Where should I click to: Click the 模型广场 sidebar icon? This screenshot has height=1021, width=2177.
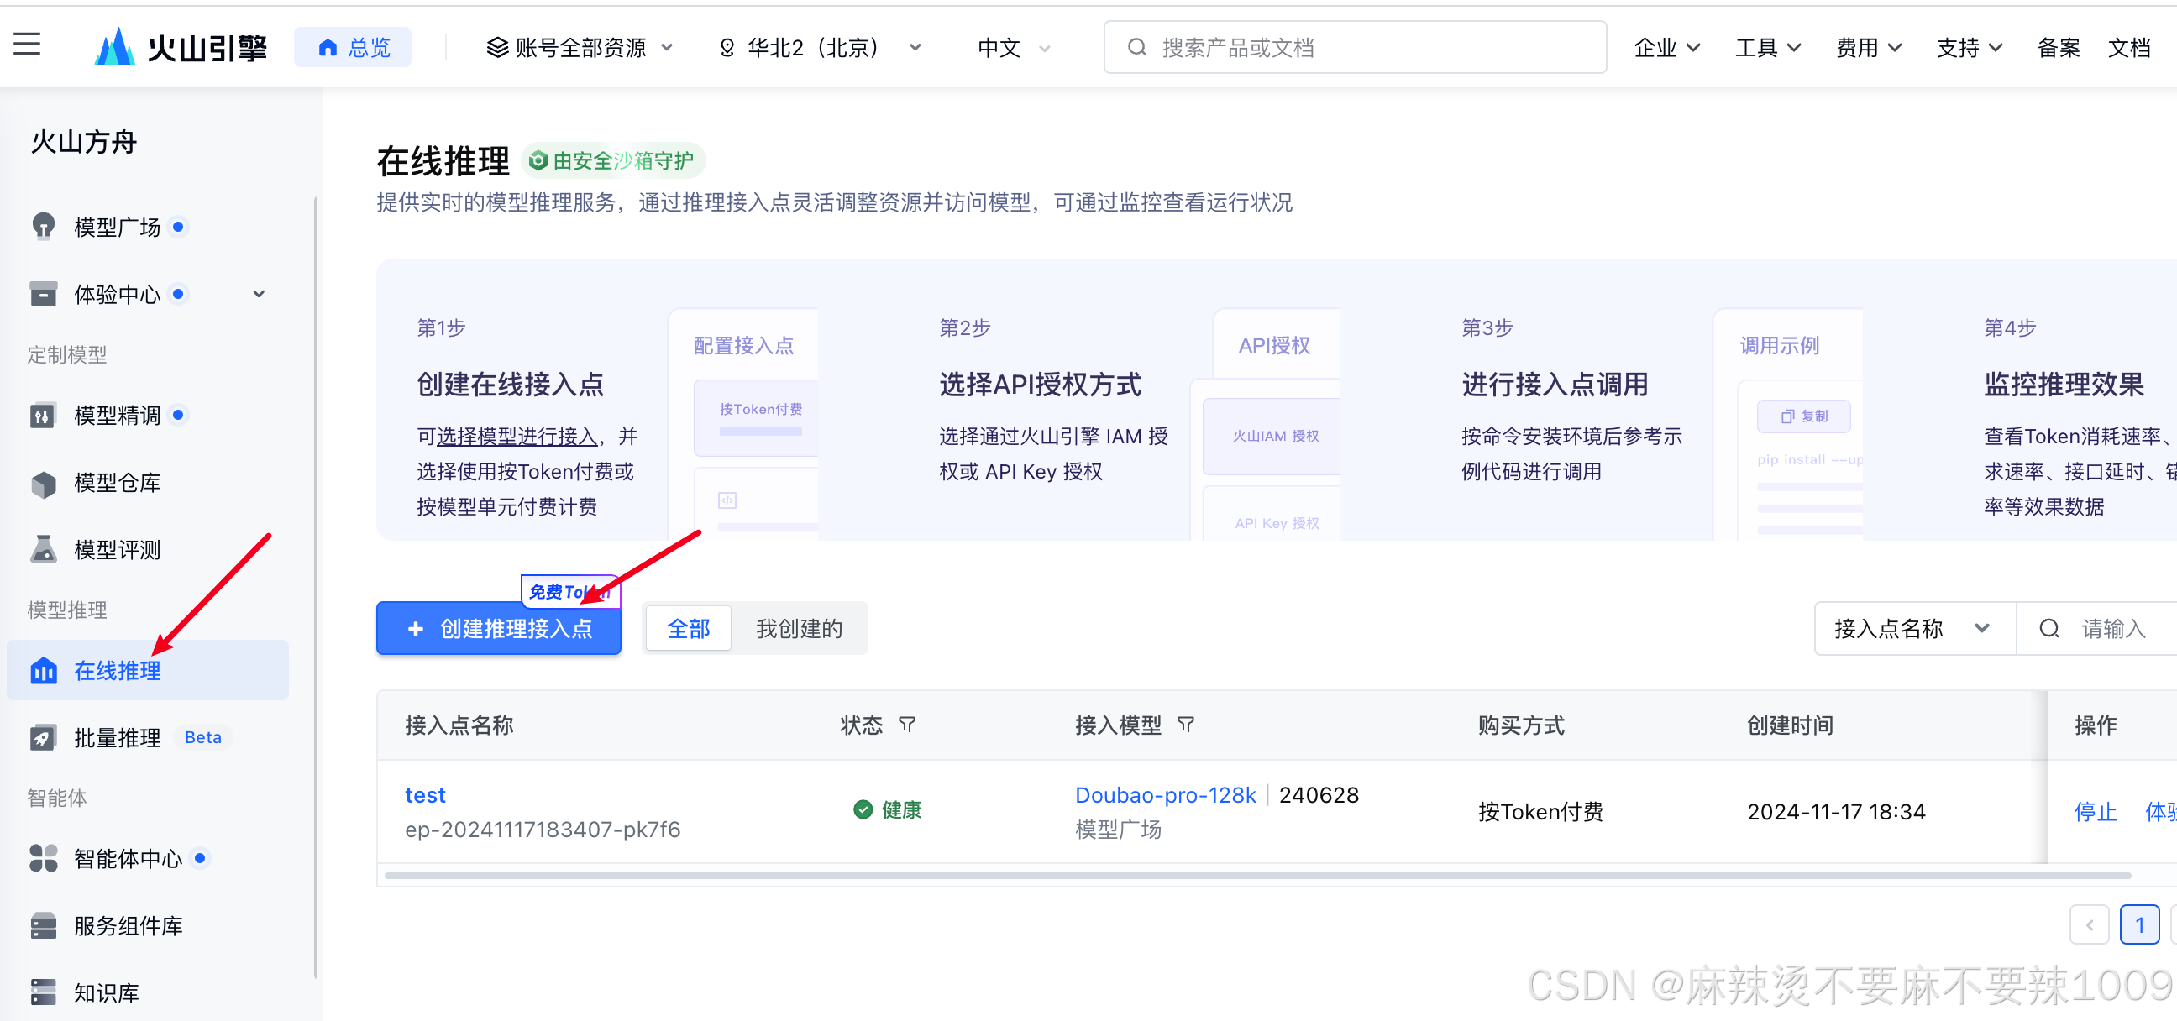pos(43,227)
